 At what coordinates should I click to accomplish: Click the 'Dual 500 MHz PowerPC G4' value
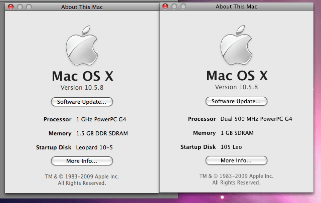pos(256,119)
